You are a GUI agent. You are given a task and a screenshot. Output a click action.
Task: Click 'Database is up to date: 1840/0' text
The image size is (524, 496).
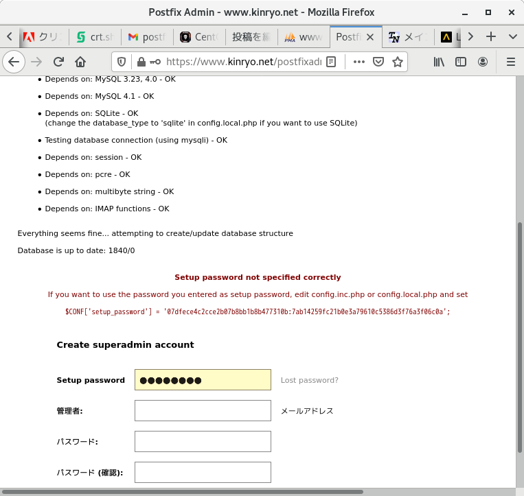click(76, 250)
